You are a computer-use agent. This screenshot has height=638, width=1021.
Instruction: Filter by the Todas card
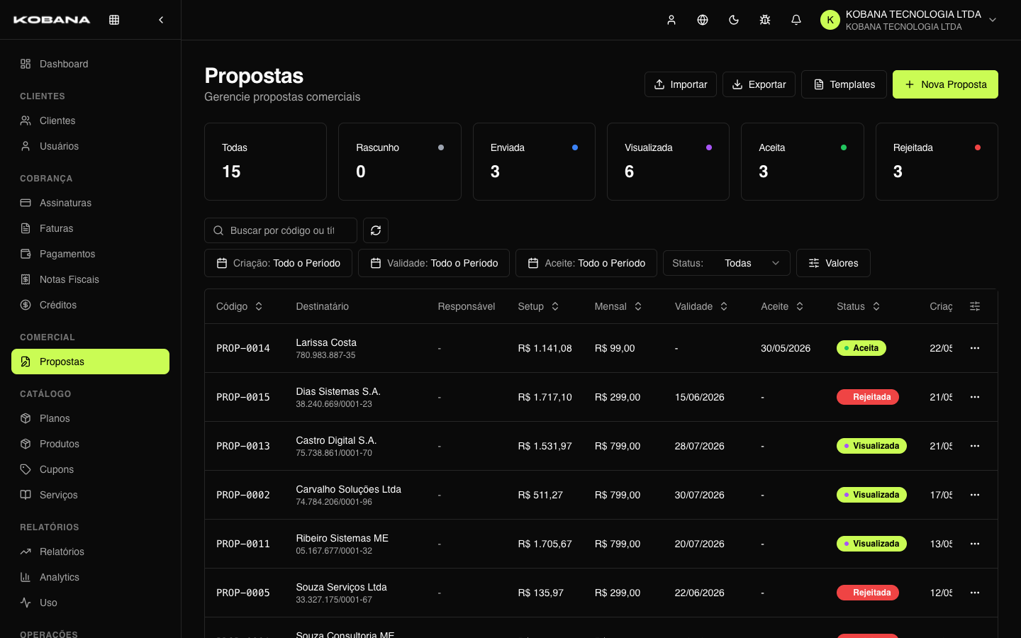point(265,162)
